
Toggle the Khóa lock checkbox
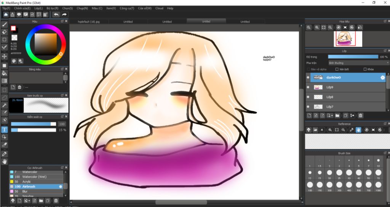(x=365, y=69)
